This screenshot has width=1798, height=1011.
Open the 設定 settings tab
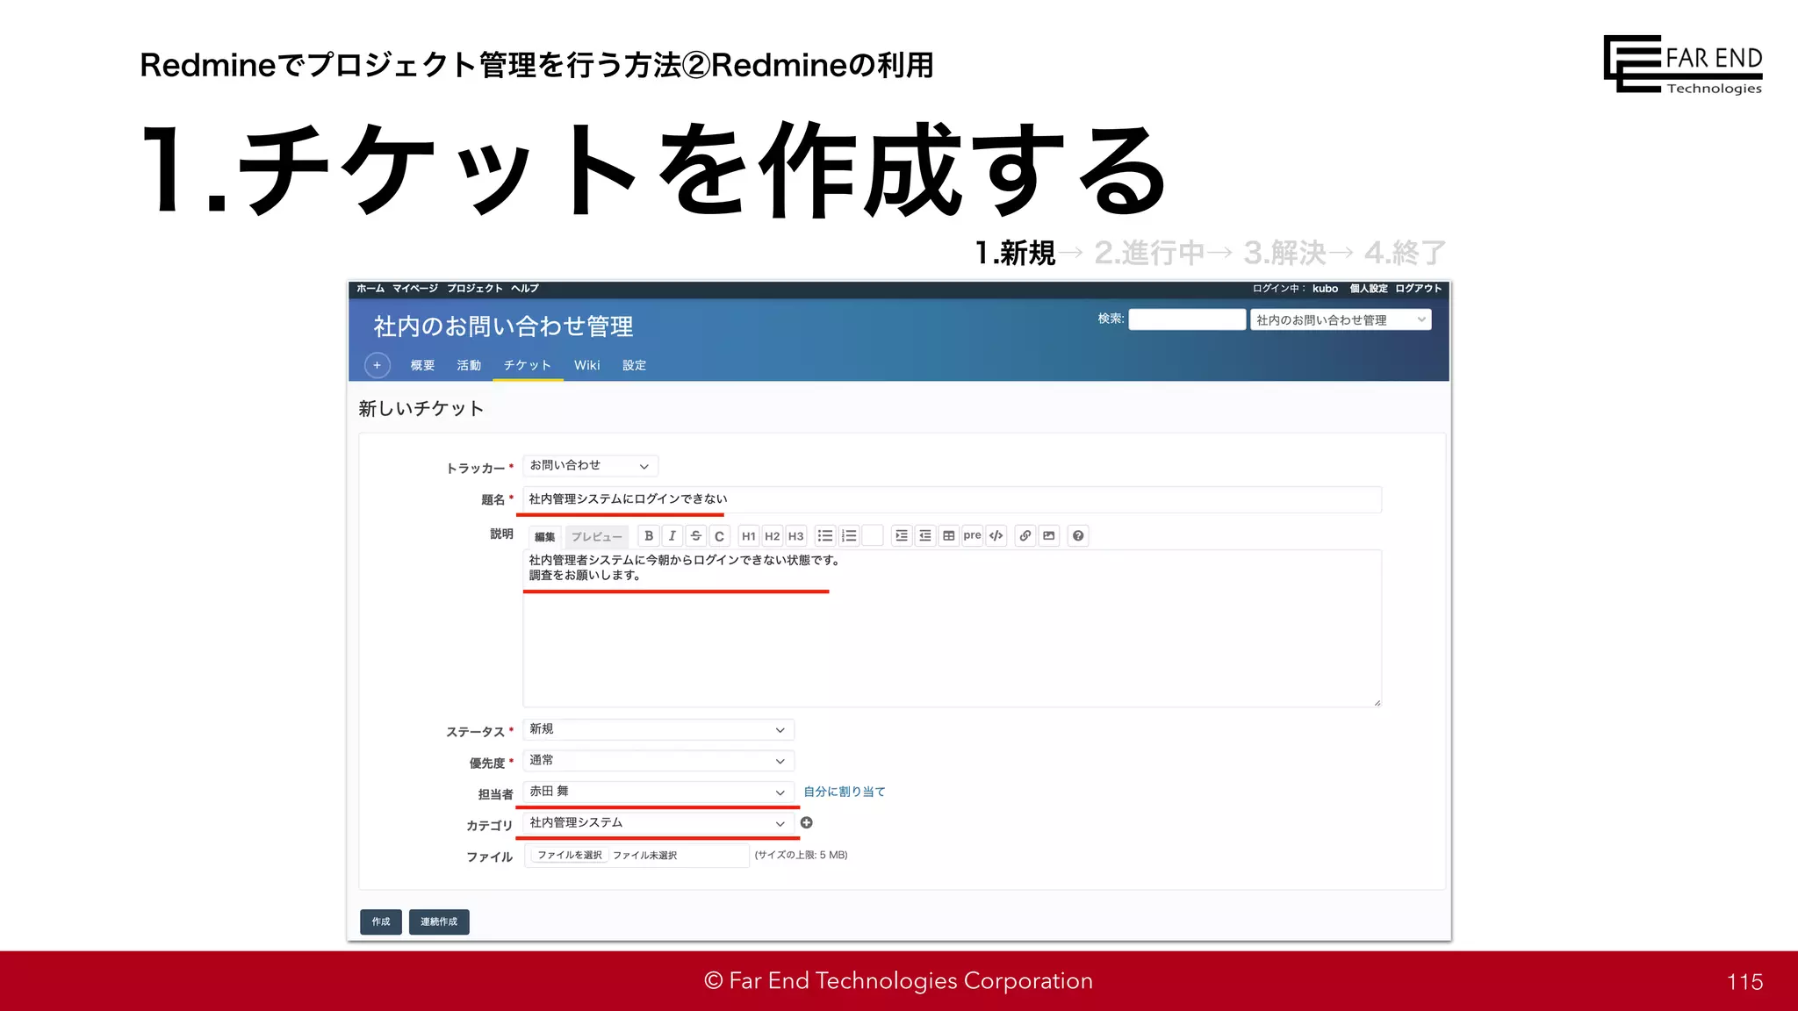tap(634, 365)
